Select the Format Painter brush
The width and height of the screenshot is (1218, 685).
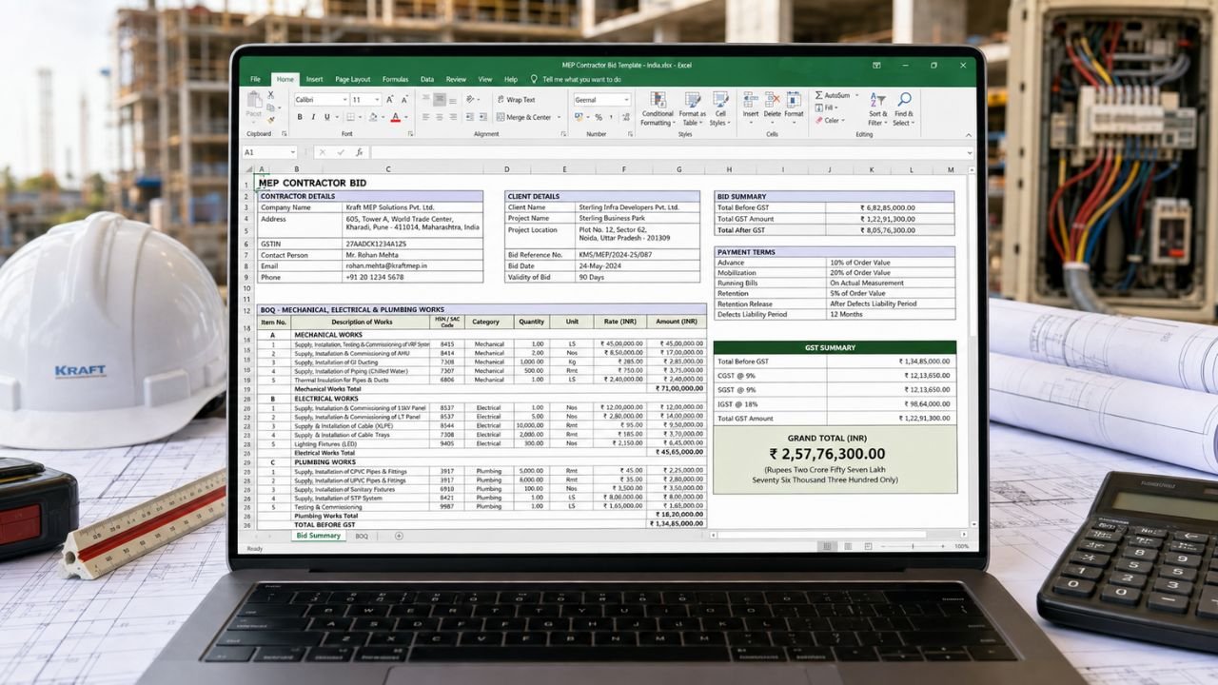coord(270,121)
